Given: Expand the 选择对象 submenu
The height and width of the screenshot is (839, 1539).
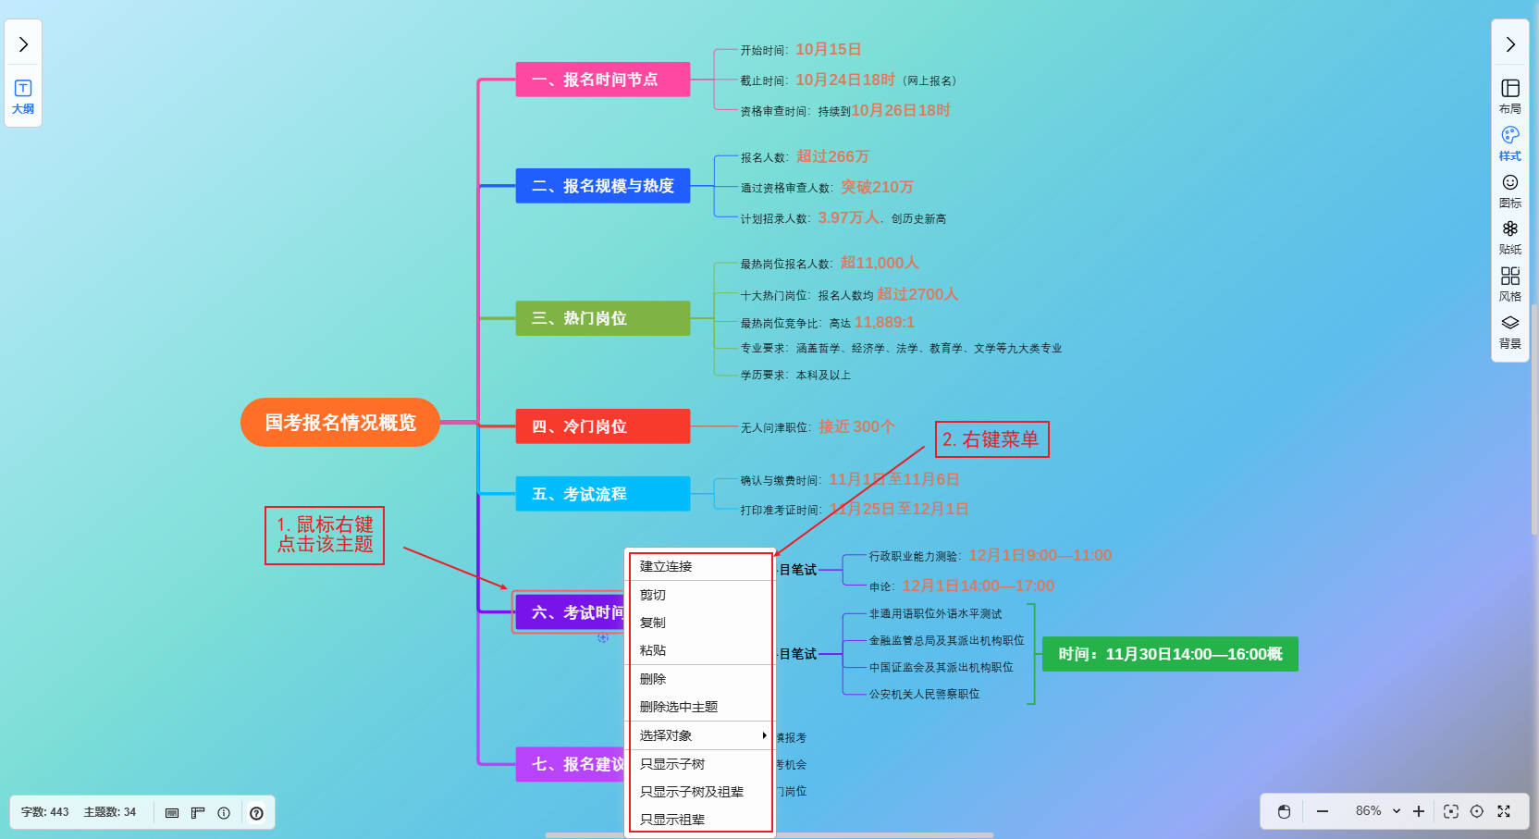Looking at the screenshot, I should [x=700, y=735].
